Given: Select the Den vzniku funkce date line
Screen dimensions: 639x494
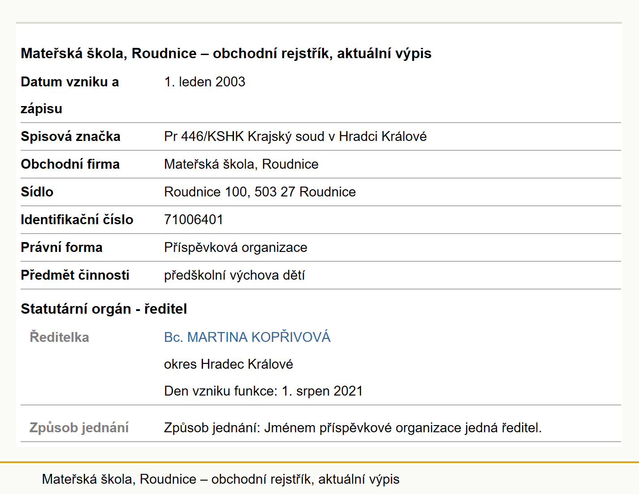Looking at the screenshot, I should [x=263, y=391].
